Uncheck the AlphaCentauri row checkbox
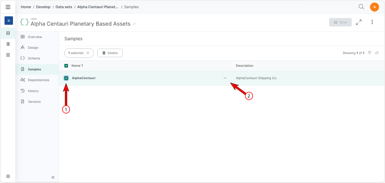The width and height of the screenshot is (385, 183). 66,78
